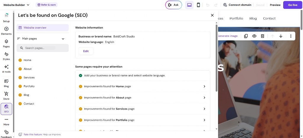The height and width of the screenshot is (138, 303).
Task: Click the Search pages field
Action: 43,48
